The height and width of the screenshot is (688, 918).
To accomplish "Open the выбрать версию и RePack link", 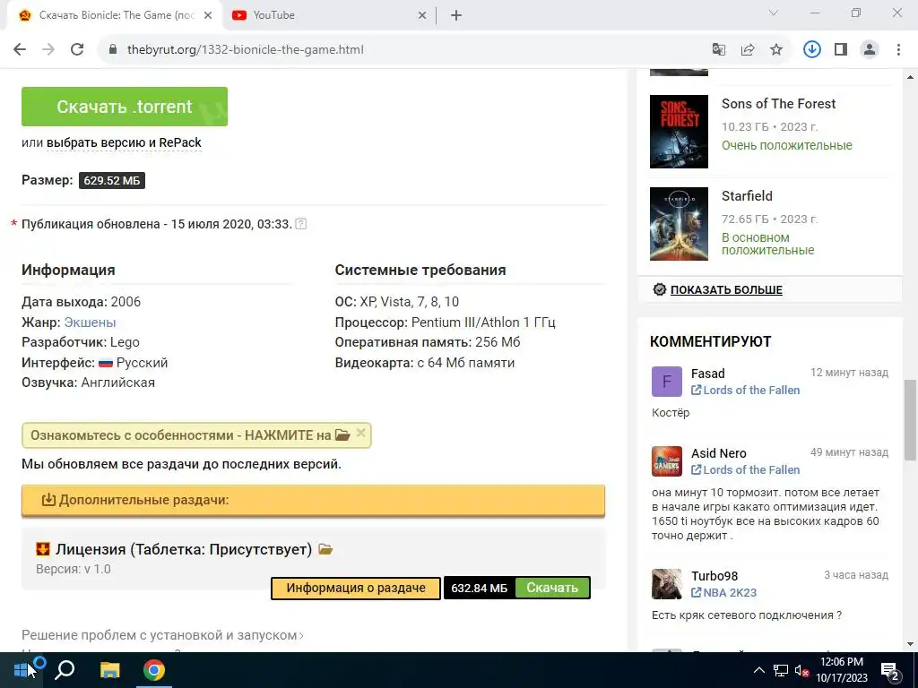I will click(124, 142).
